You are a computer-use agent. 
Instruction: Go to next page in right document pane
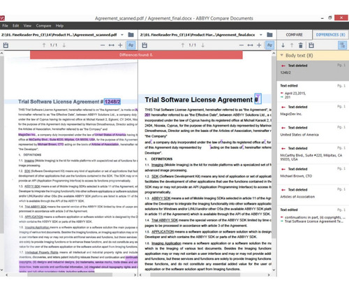coord(203,45)
